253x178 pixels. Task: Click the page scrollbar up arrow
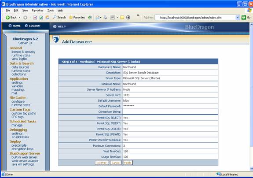click(251, 25)
